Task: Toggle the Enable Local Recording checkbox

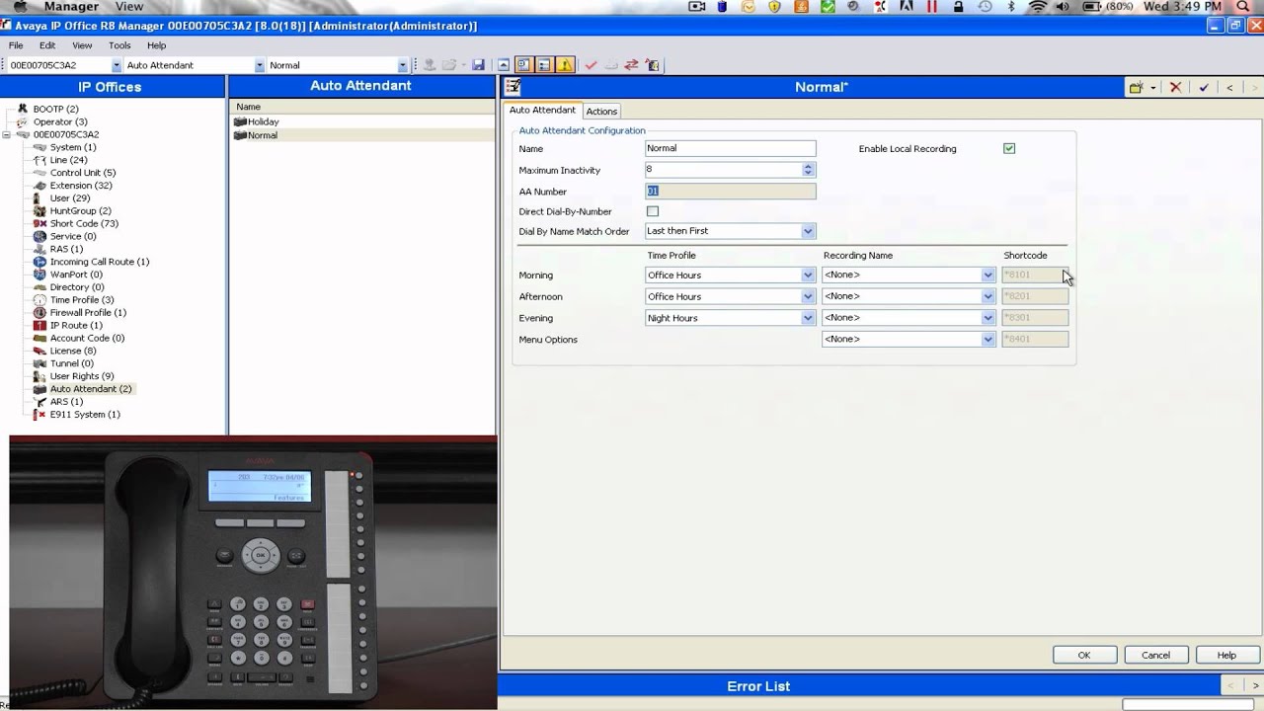Action: tap(1009, 148)
